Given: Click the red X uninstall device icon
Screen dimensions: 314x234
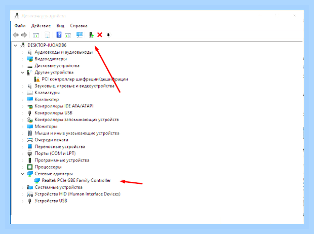Looking at the screenshot, I should point(100,35).
